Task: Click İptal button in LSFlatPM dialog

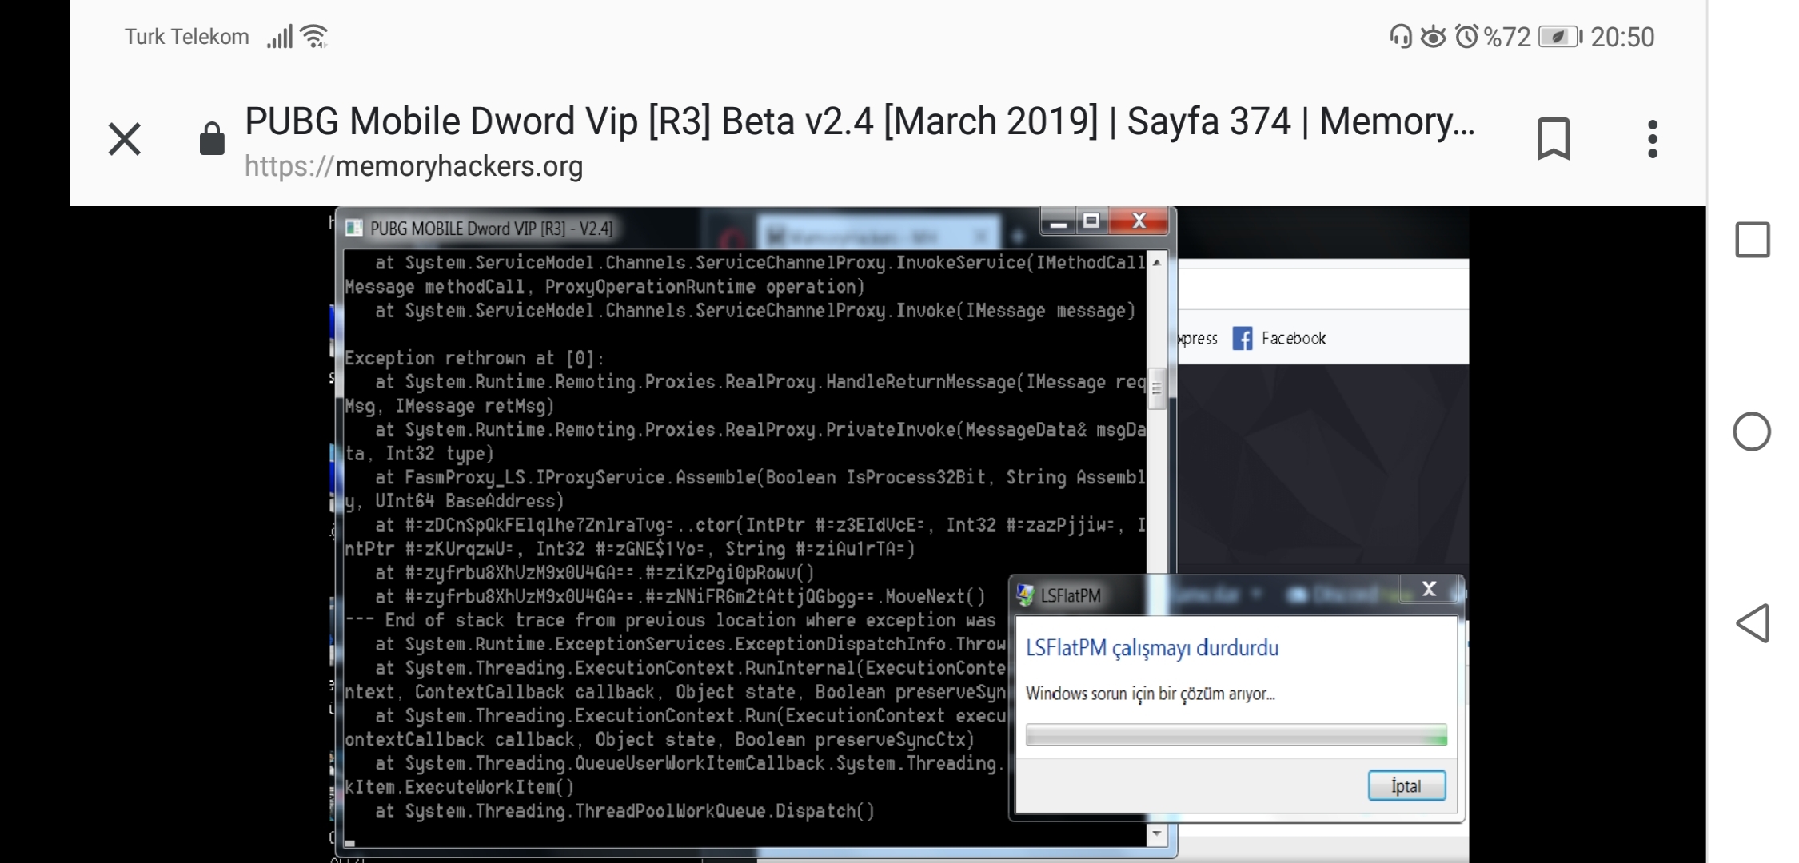Action: coord(1406,785)
